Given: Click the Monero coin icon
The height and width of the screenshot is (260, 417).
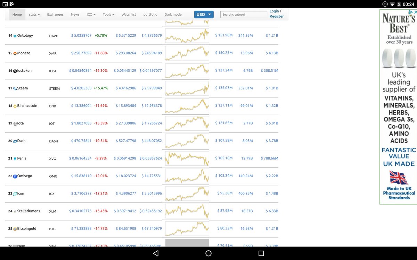Looking at the screenshot, I should tap(15, 53).
